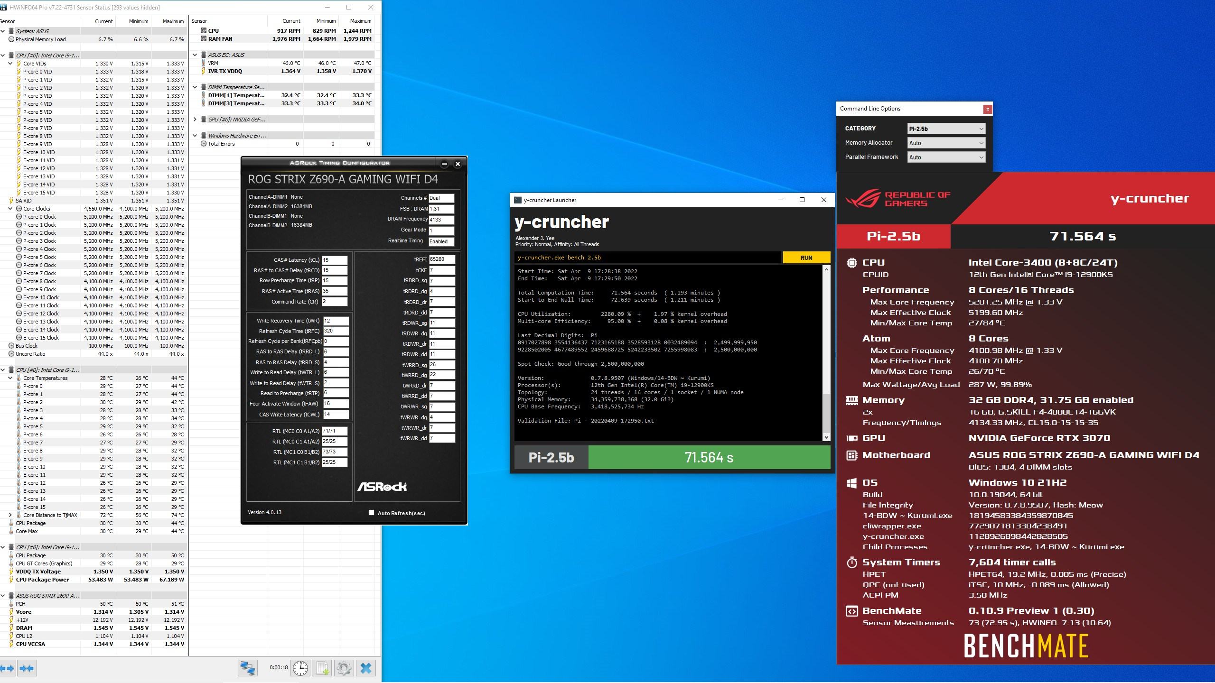Click HWiNFO logging sheet-with-plus button
This screenshot has height=683, width=1215.
click(x=322, y=668)
